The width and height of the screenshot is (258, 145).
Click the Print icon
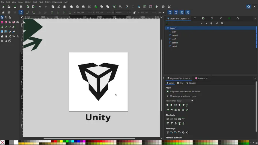[21, 7]
